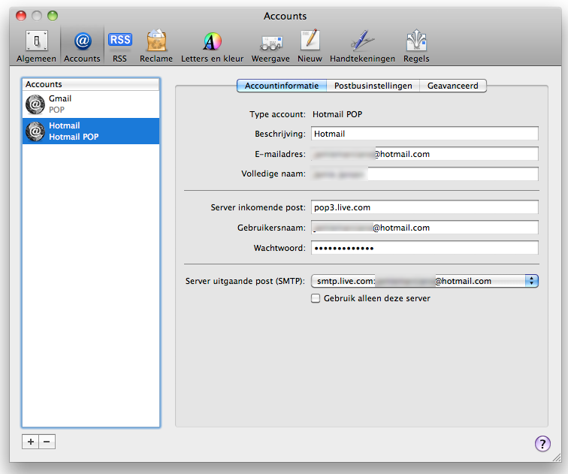Click the help question mark button
Viewport: 568px width, 474px height.
[542, 444]
